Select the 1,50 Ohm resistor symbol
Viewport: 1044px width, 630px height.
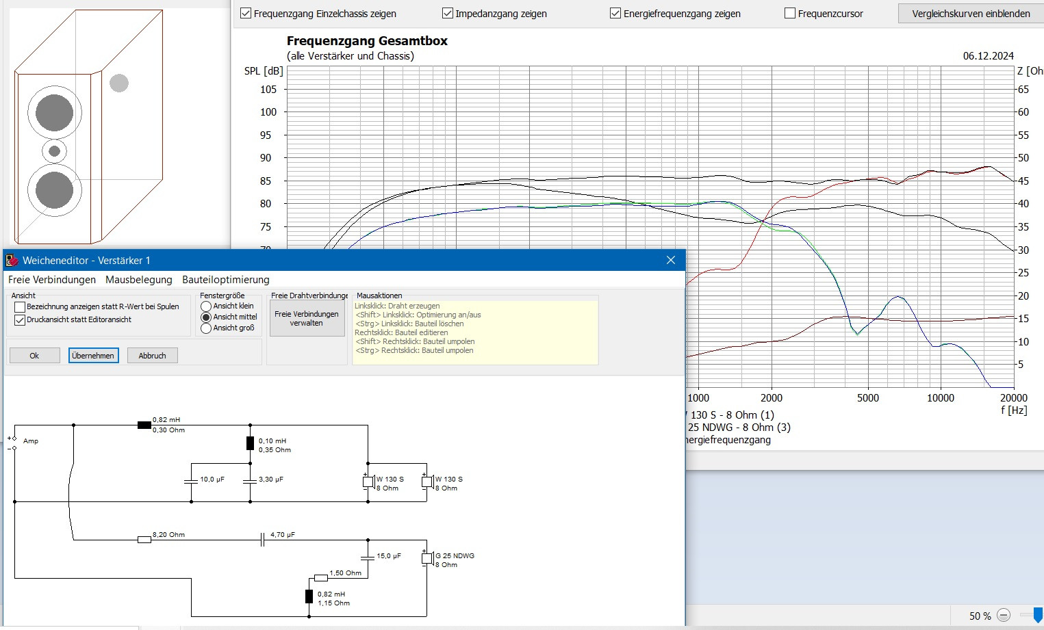pos(320,578)
